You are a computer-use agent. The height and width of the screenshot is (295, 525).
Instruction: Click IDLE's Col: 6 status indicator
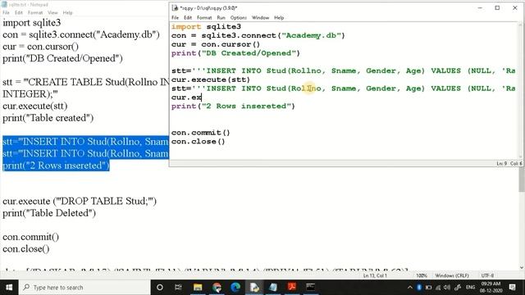tap(516, 164)
